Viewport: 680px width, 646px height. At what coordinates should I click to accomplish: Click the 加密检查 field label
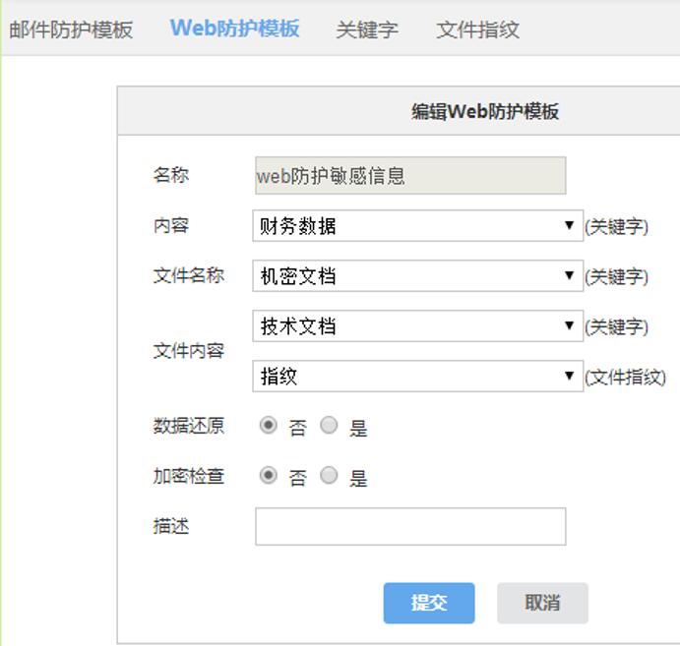[x=189, y=476]
